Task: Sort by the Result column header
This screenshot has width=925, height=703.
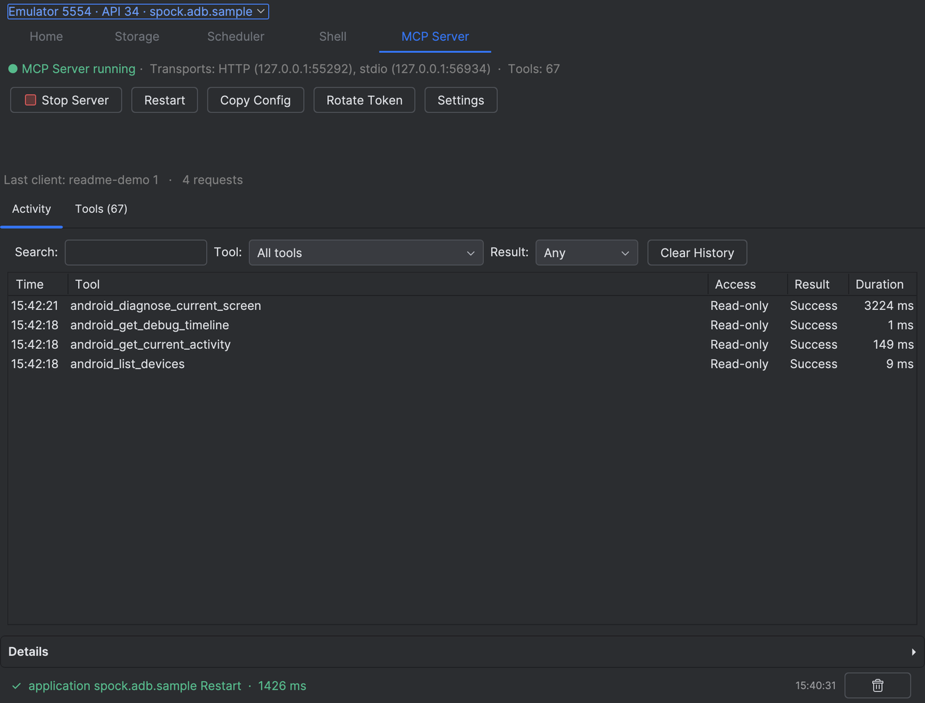Action: pyautogui.click(x=818, y=284)
